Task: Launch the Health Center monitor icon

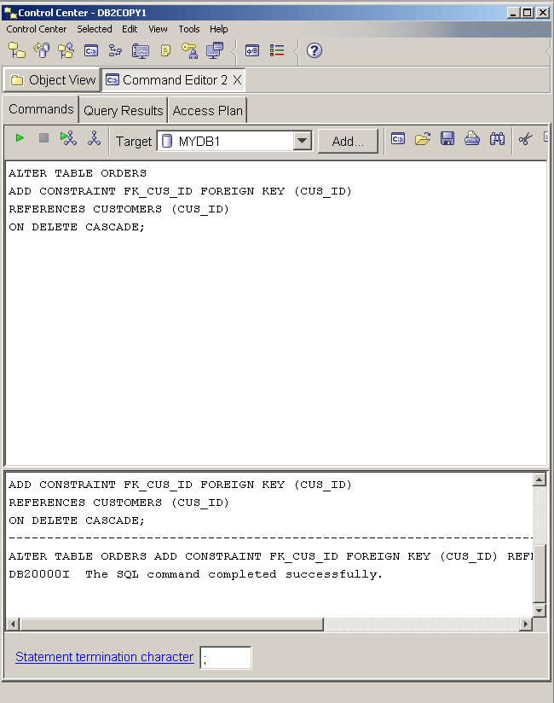Action: pyautogui.click(x=140, y=50)
